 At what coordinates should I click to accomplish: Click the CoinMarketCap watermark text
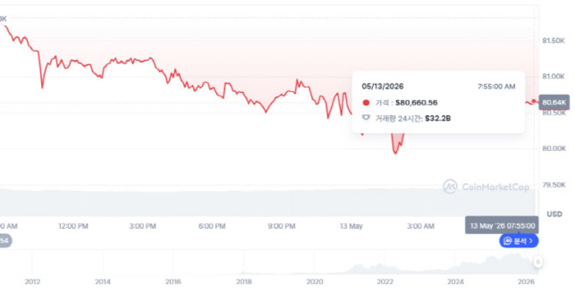click(495, 187)
